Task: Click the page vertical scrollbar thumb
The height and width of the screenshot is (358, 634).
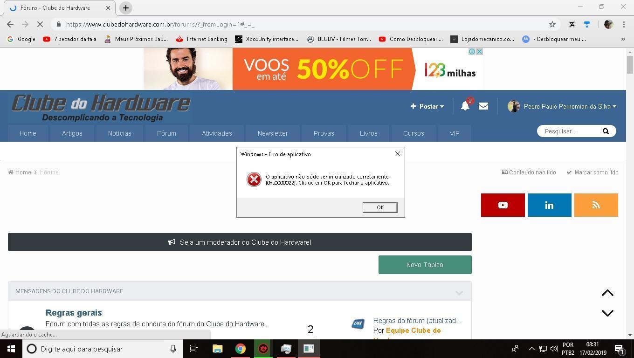Action: [x=630, y=64]
